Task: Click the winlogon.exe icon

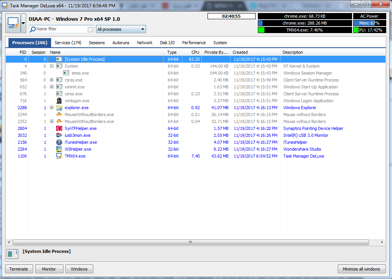Action: coord(59,101)
